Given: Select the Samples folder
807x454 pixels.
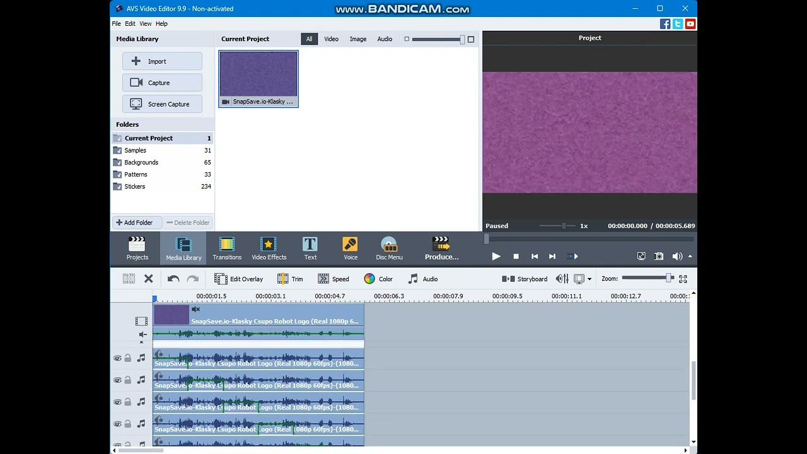Looking at the screenshot, I should point(163,150).
